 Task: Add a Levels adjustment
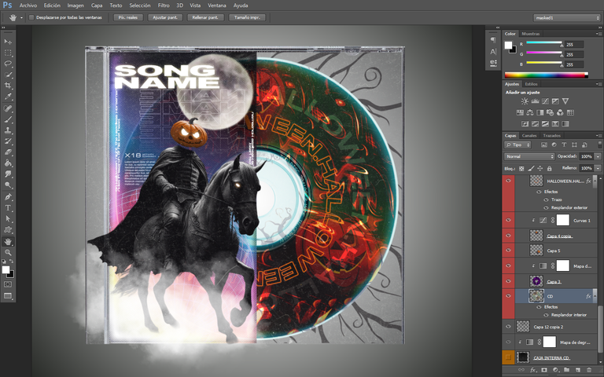click(535, 101)
